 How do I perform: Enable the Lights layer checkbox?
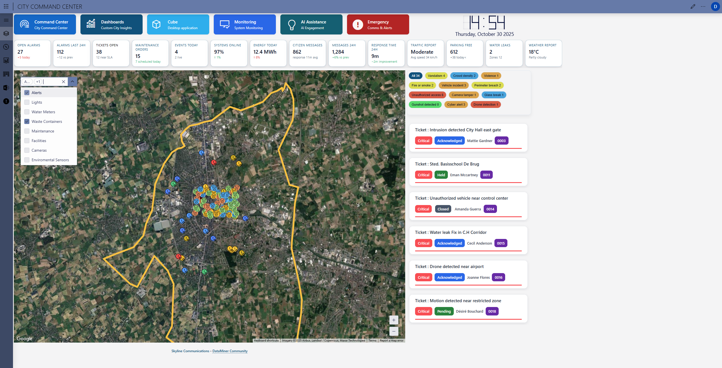(x=27, y=102)
